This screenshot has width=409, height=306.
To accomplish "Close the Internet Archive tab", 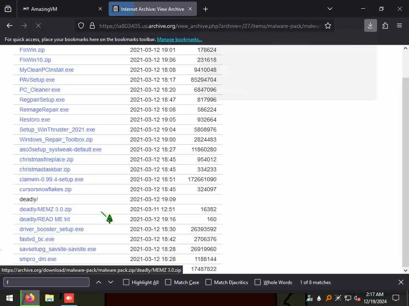I will [190, 9].
